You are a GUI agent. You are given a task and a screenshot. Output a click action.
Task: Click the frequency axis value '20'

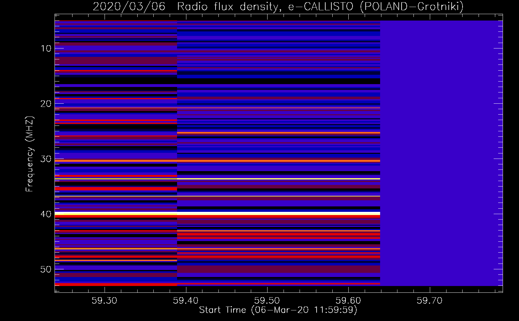click(x=46, y=104)
